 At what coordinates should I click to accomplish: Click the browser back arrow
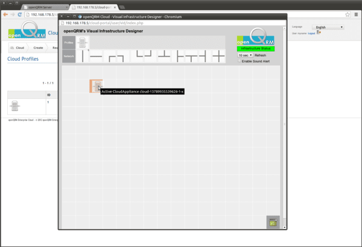click(5, 14)
